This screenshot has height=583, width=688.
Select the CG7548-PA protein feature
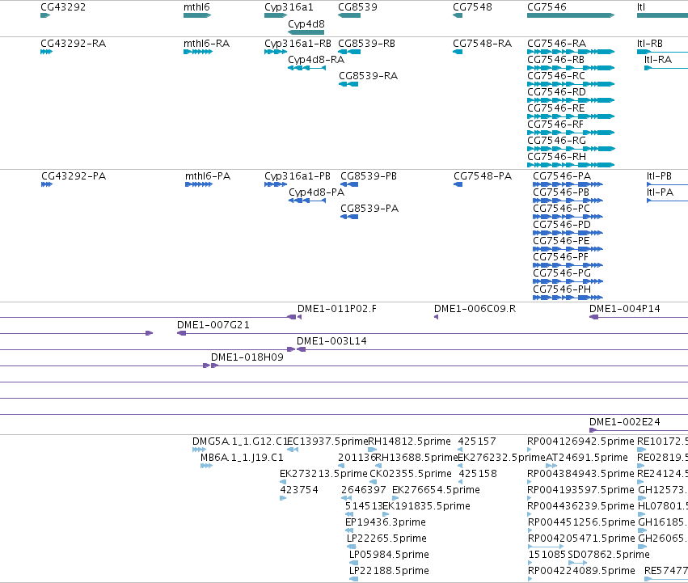(458, 184)
